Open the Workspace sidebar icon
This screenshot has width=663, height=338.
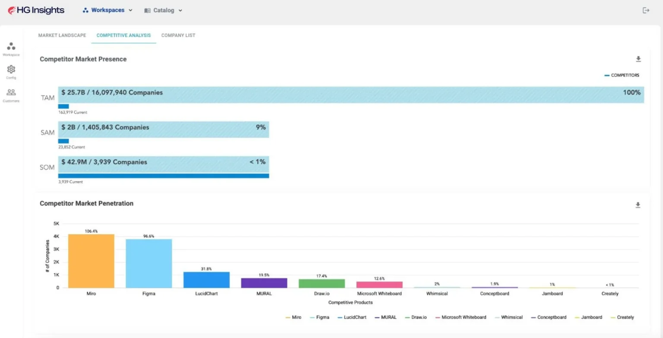11,46
